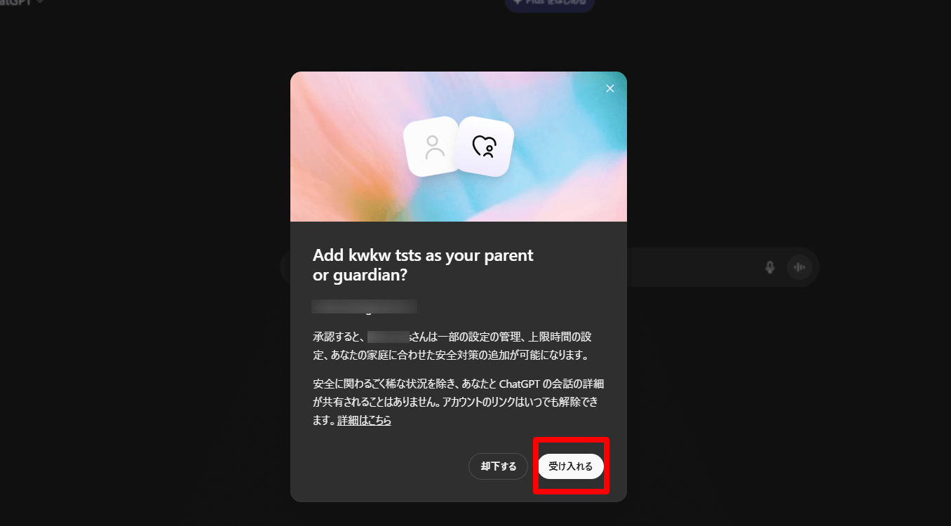Click the pastel gradient banner image
The image size is (951, 526).
coord(459,147)
